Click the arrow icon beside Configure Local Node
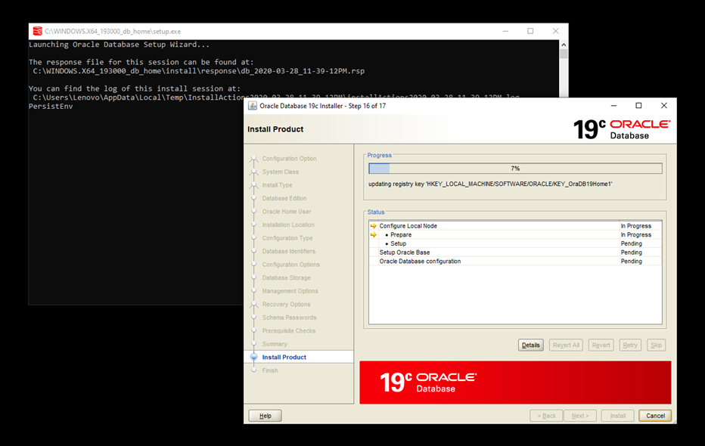 point(374,226)
